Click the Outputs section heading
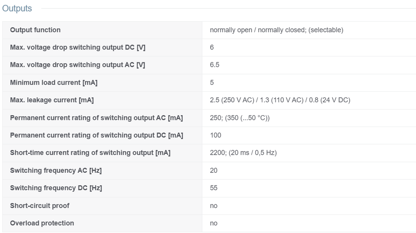This screenshot has height=233, width=416. point(17,8)
